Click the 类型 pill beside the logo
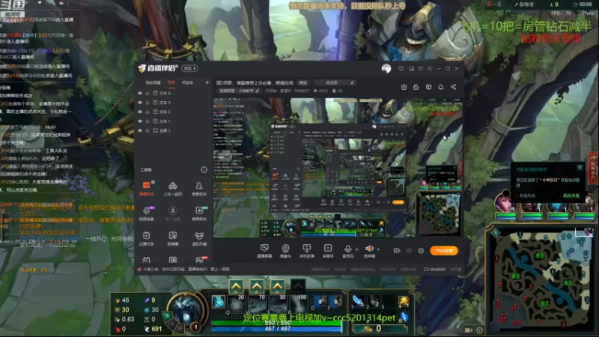This screenshot has width=599, height=337. pos(190,68)
